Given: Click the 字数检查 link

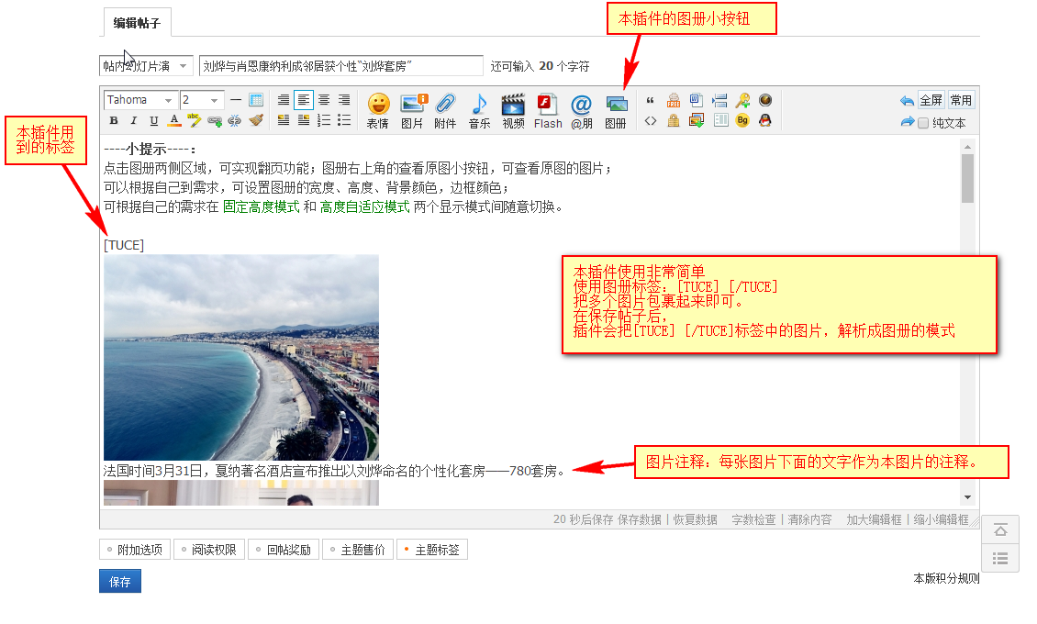Looking at the screenshot, I should (x=753, y=519).
